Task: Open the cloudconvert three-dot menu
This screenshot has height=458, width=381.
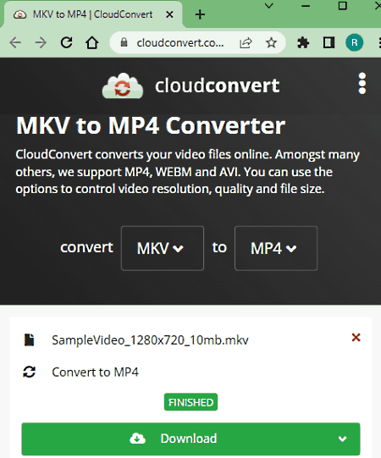Action: coord(362,83)
